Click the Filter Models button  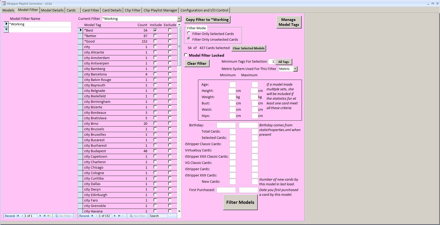pyautogui.click(x=240, y=202)
